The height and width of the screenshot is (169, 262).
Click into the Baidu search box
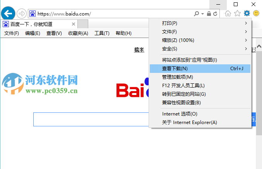(x=91, y=119)
